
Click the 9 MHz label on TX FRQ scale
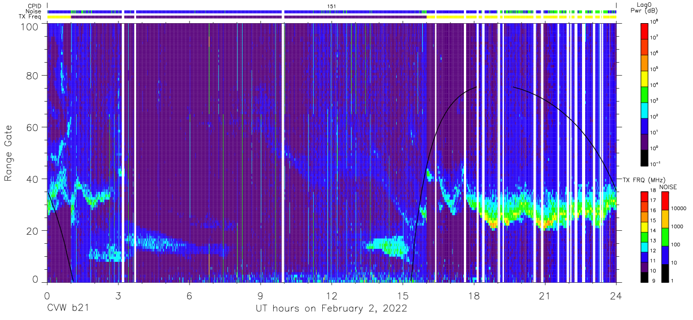pos(654,280)
